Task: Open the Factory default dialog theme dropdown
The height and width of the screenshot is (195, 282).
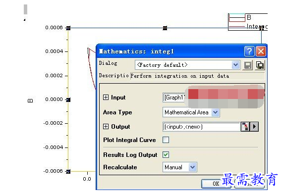Action: pos(235,65)
